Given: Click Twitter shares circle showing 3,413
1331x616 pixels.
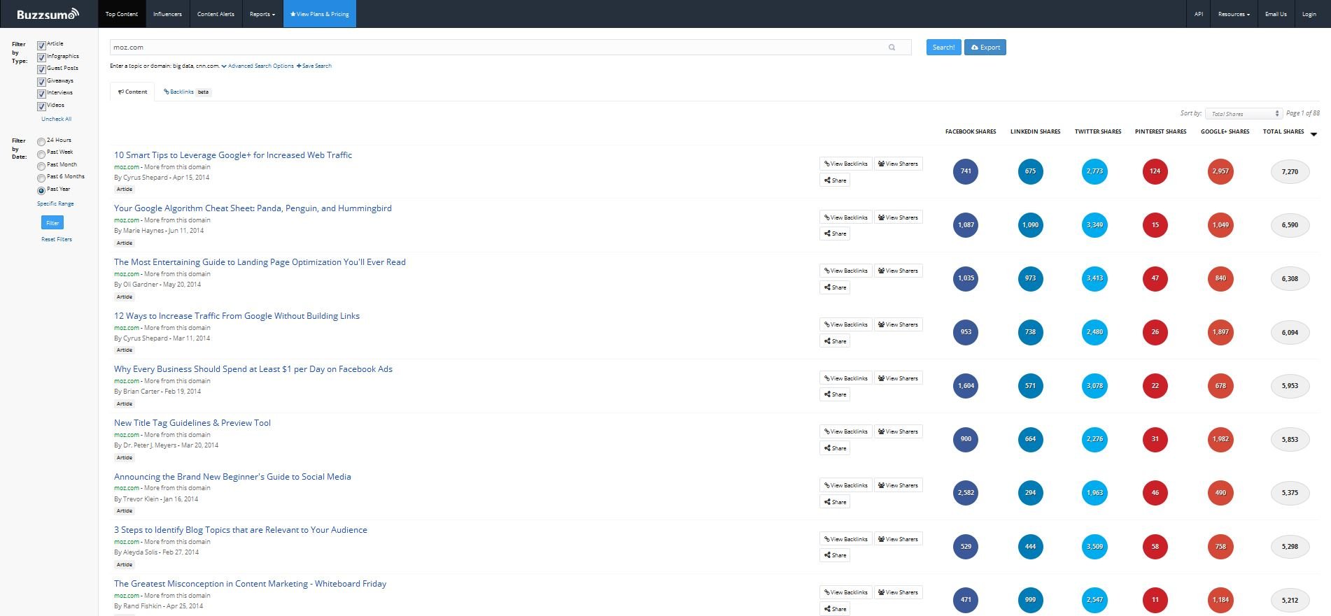Looking at the screenshot, I should tap(1095, 278).
